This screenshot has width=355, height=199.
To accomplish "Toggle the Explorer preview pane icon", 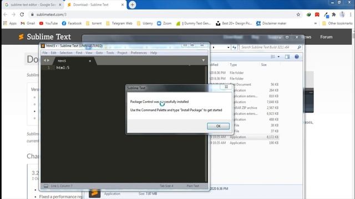I will (287, 56).
